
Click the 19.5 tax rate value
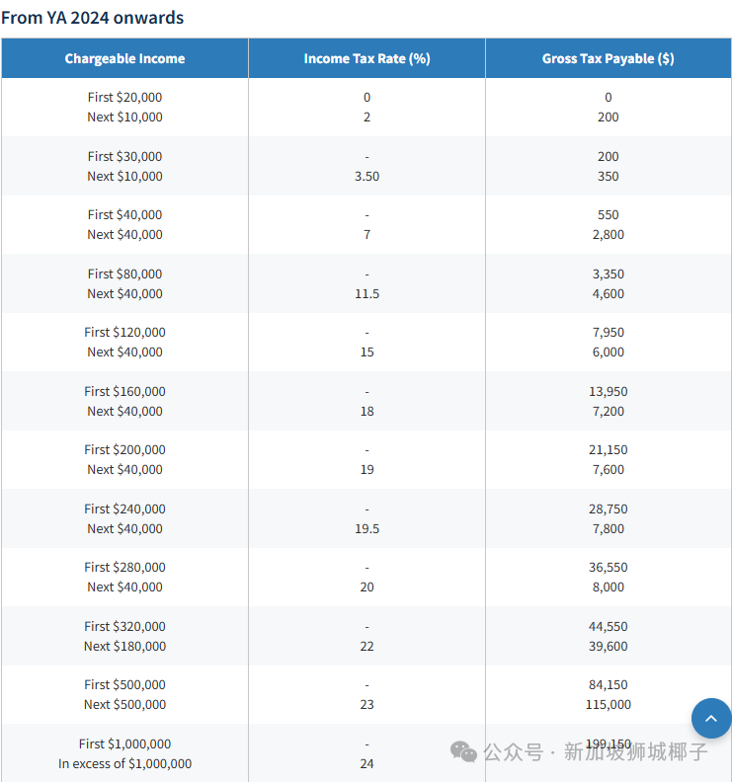366,528
